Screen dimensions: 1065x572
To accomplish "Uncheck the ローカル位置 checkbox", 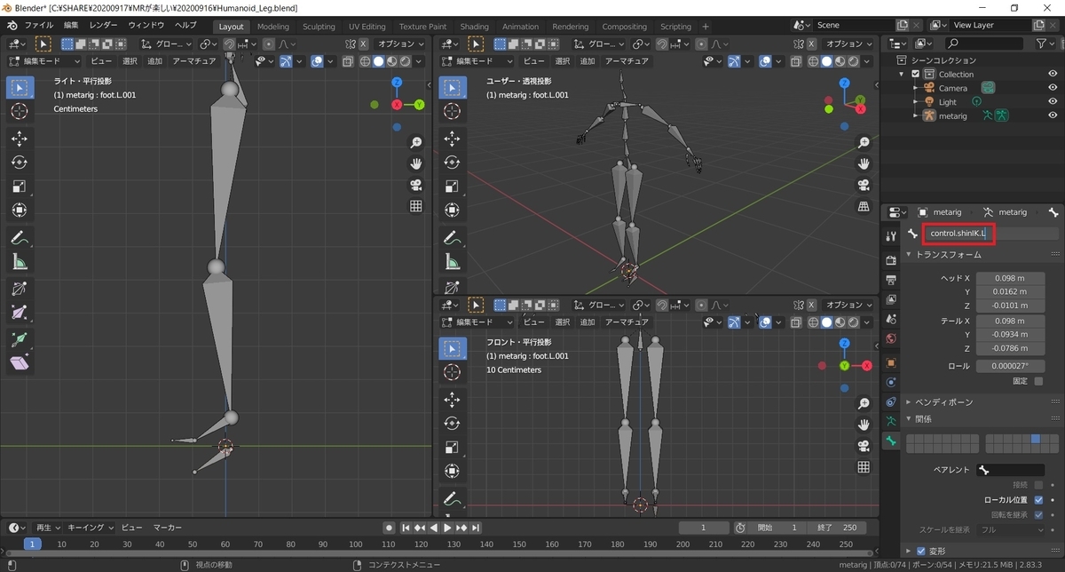I will point(1038,499).
